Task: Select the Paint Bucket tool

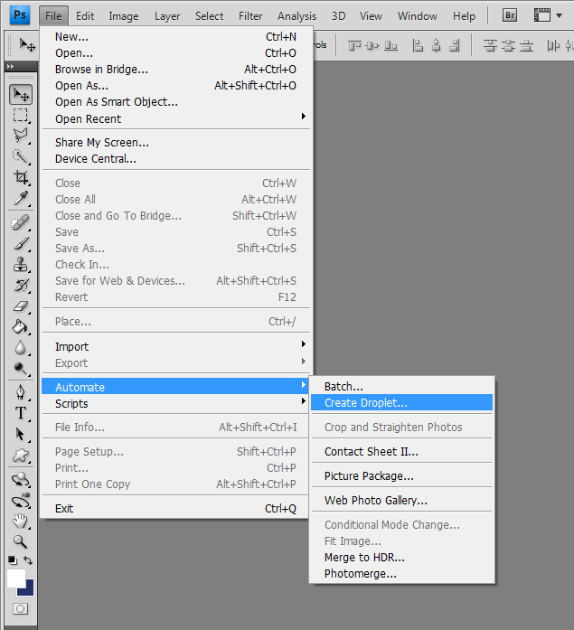Action: 21,327
